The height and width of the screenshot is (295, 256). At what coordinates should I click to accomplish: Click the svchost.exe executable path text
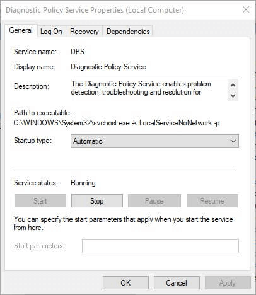coord(117,123)
